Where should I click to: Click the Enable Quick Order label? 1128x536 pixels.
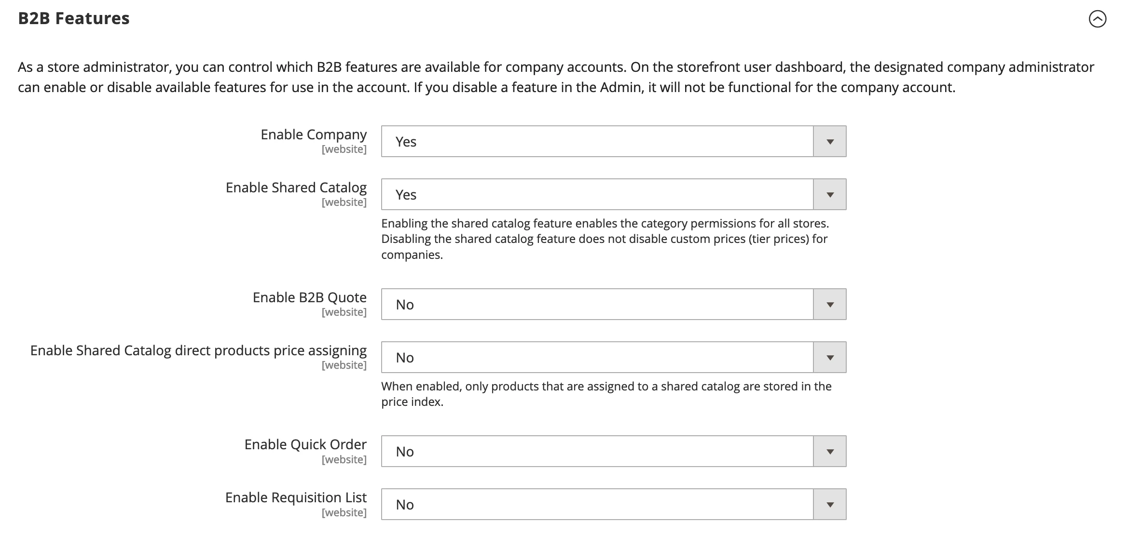tap(305, 444)
